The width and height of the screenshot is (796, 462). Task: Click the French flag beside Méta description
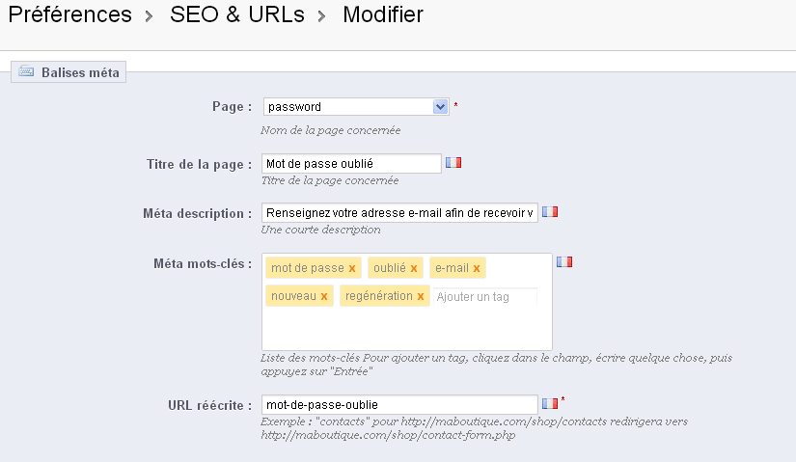click(x=550, y=211)
